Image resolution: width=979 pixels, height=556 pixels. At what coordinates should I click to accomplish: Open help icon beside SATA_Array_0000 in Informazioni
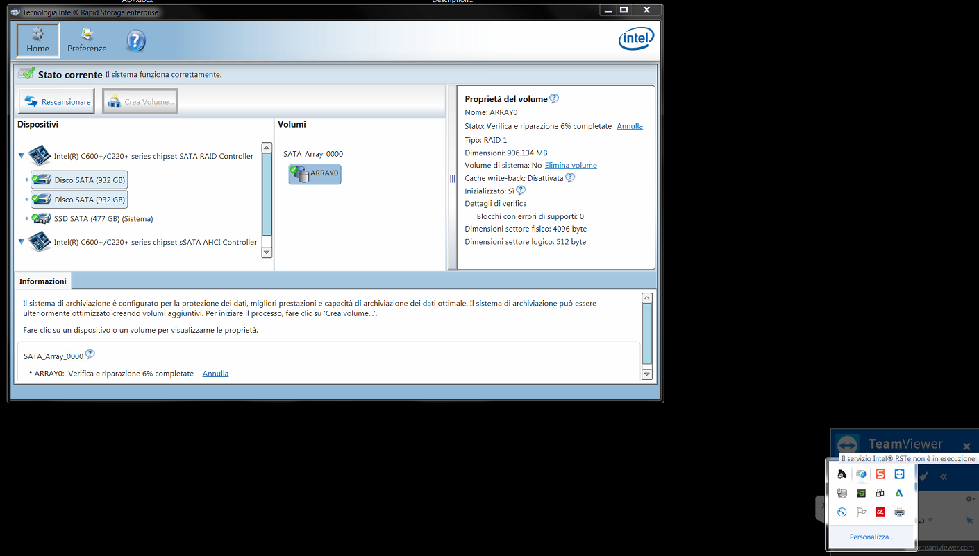[90, 355]
